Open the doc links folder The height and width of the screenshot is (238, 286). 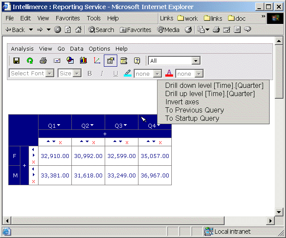237,18
